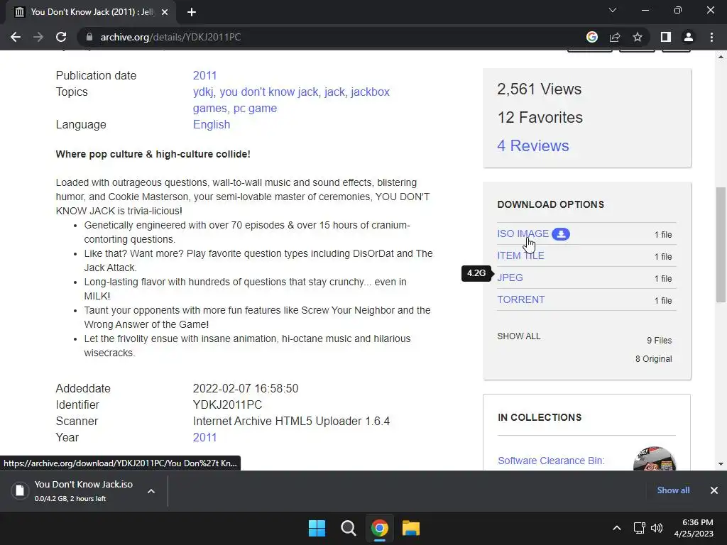This screenshot has width=727, height=545.
Task: View site info via the lock icon
Action: (x=89, y=37)
